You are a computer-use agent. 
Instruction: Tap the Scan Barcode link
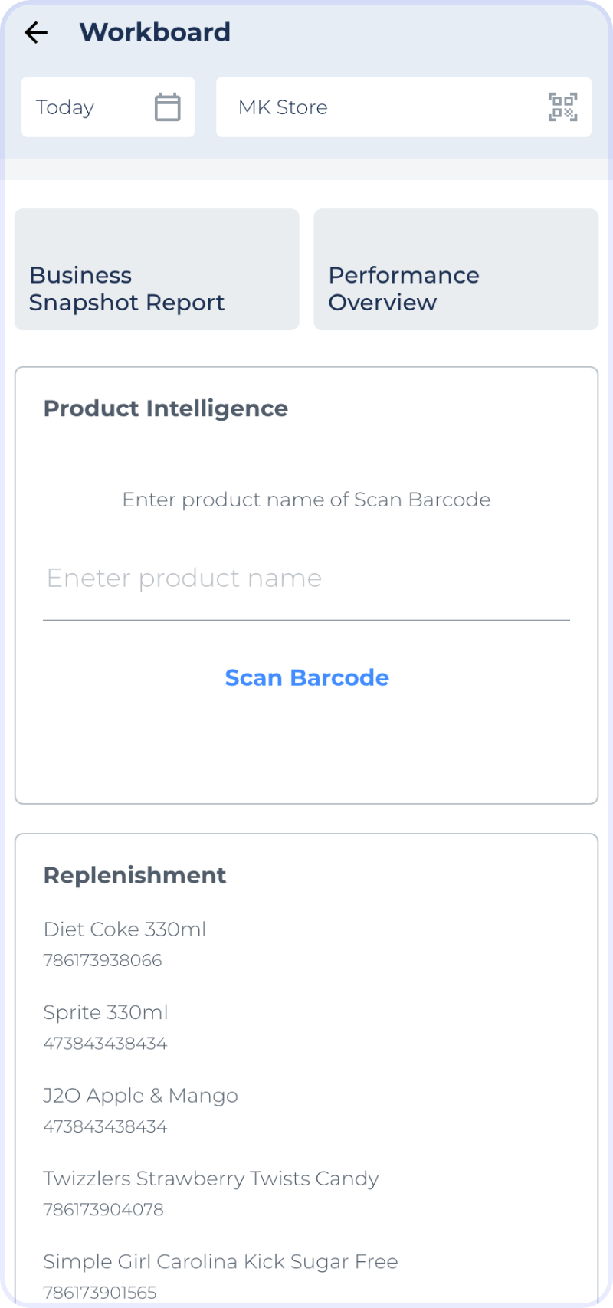click(x=306, y=677)
